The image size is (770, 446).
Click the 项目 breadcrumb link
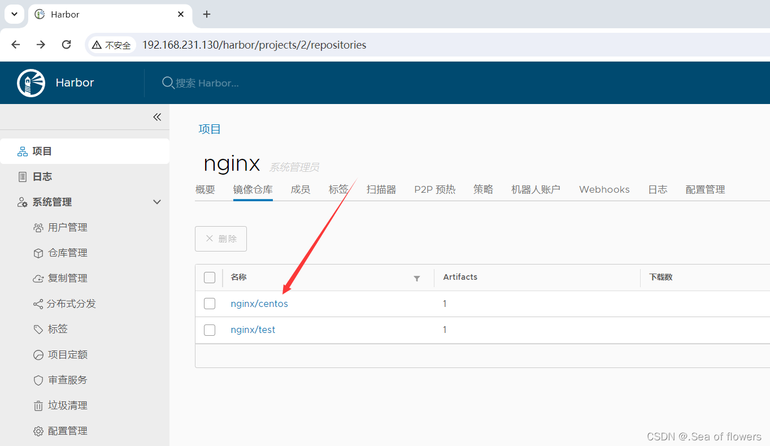coord(210,129)
